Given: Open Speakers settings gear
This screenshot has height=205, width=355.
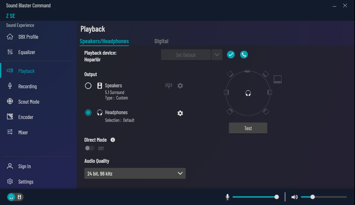Looking at the screenshot, I should tap(180, 86).
